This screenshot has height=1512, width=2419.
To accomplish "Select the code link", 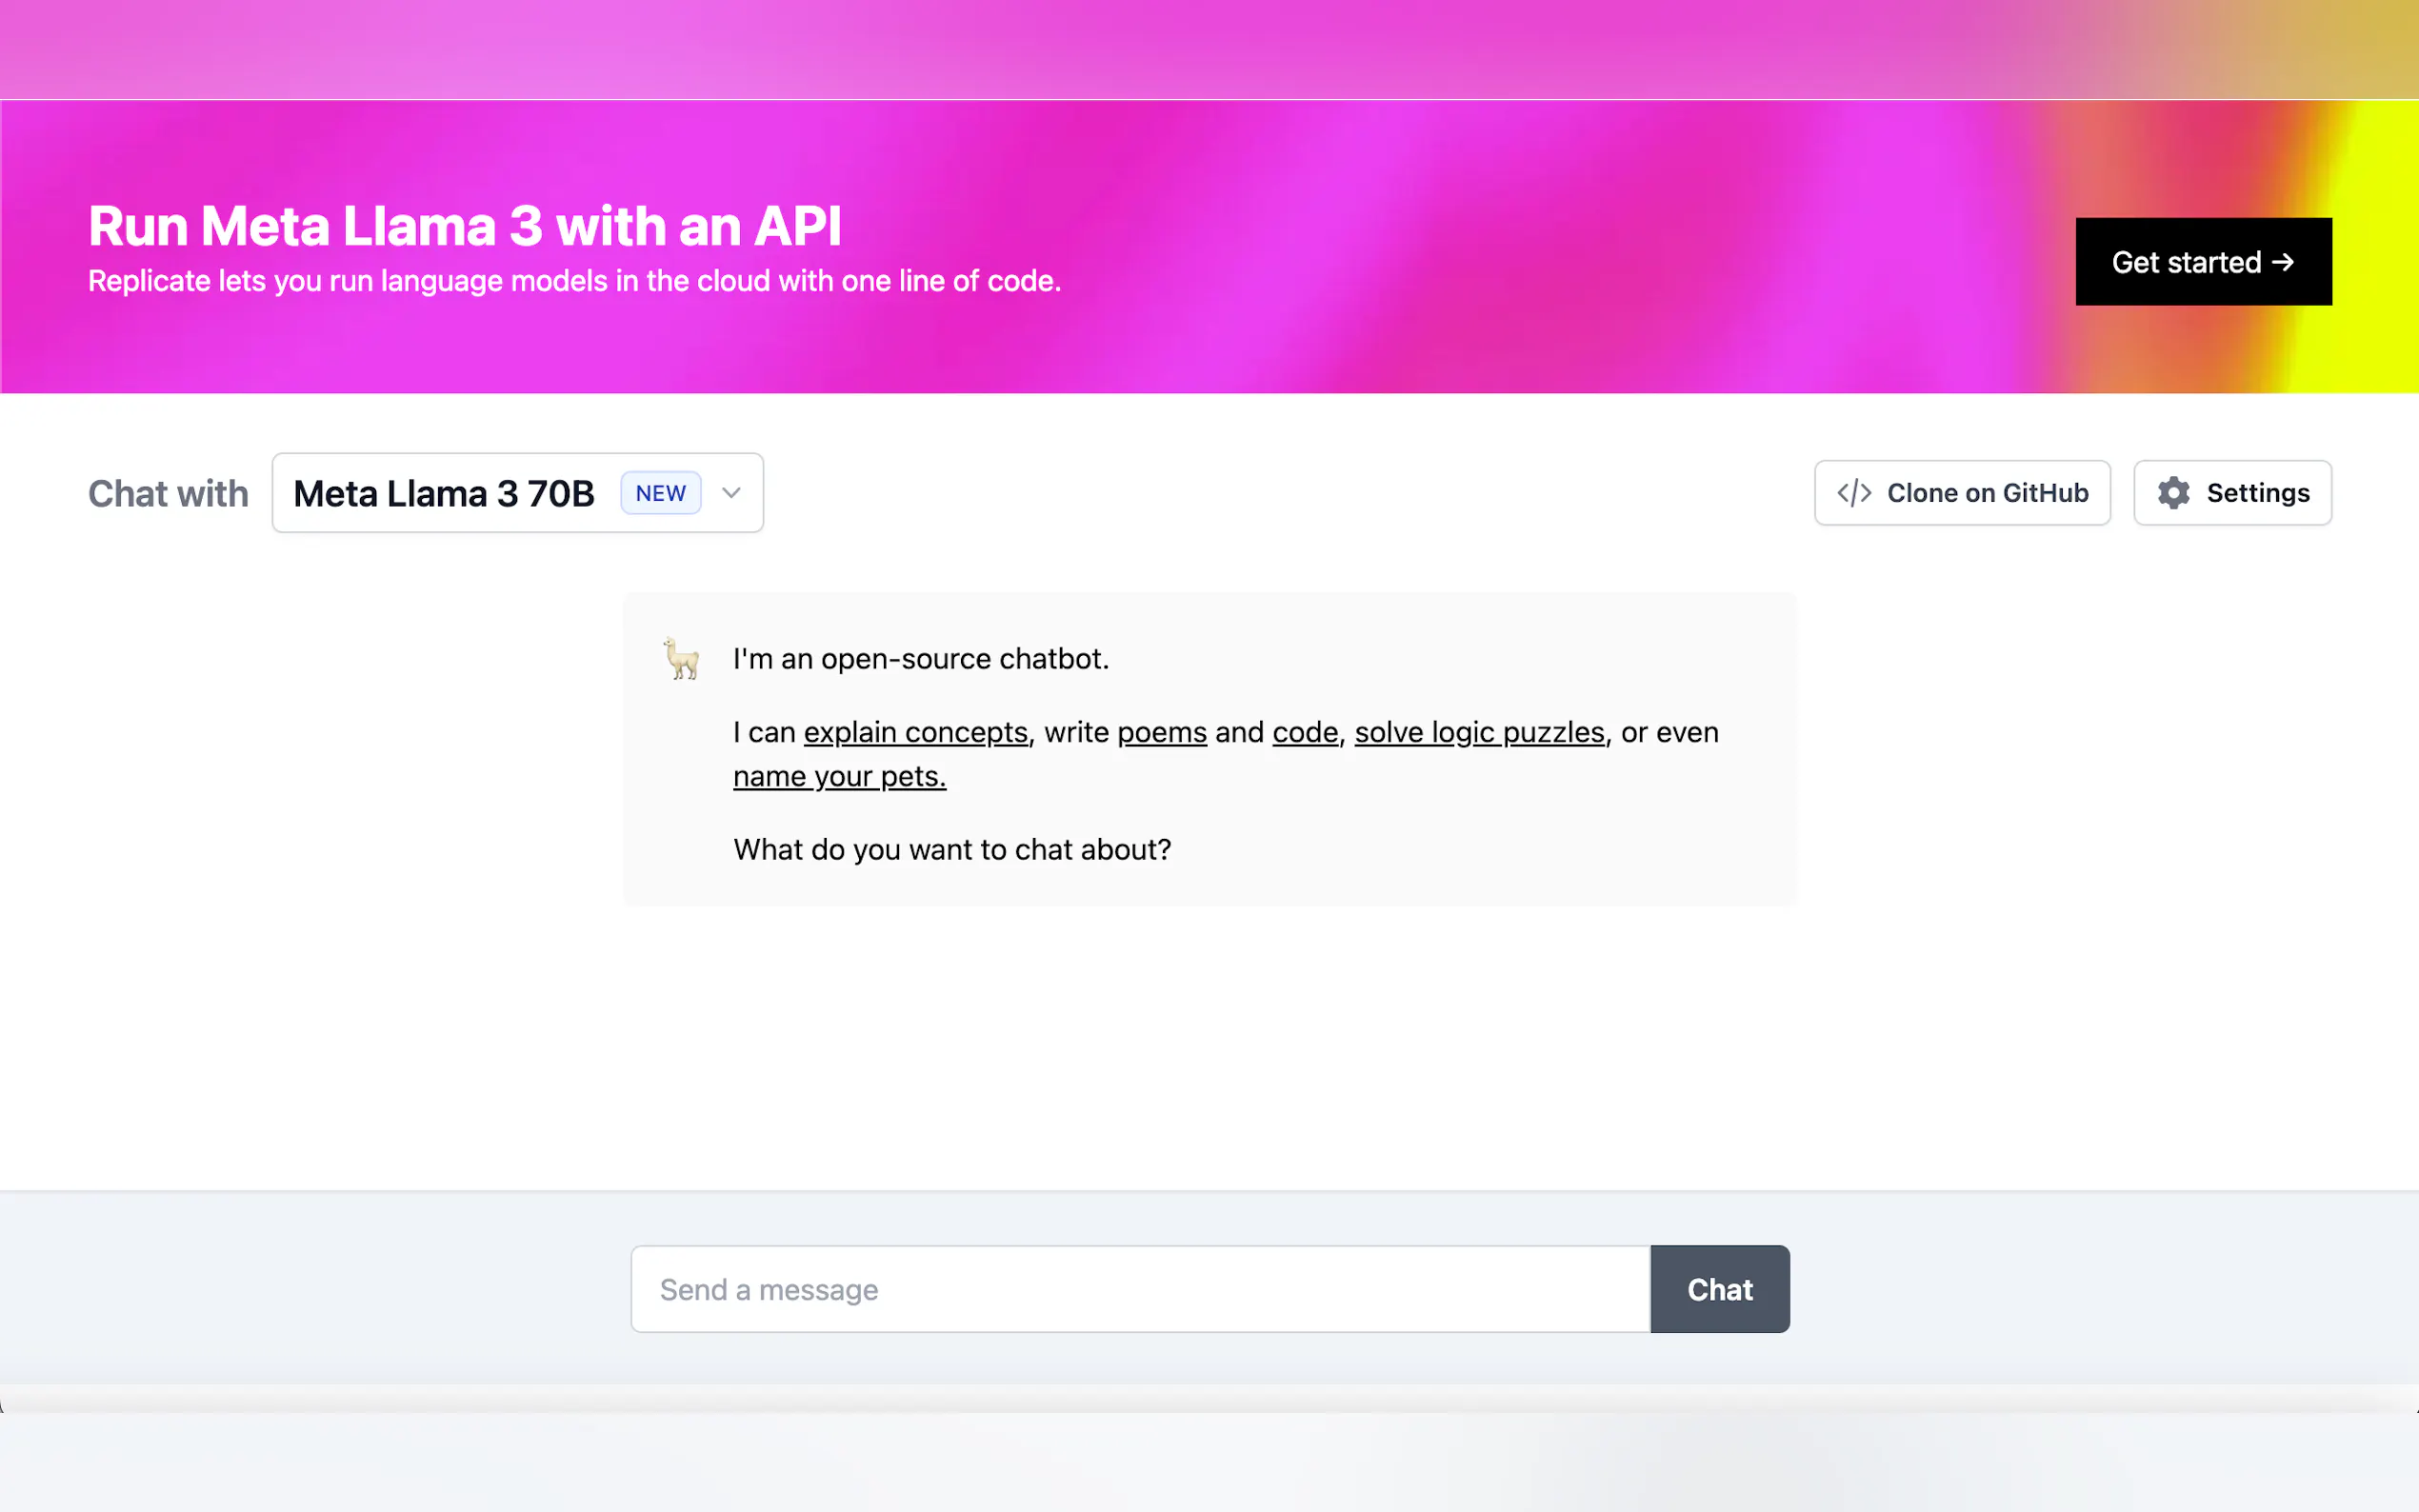I will tap(1304, 733).
